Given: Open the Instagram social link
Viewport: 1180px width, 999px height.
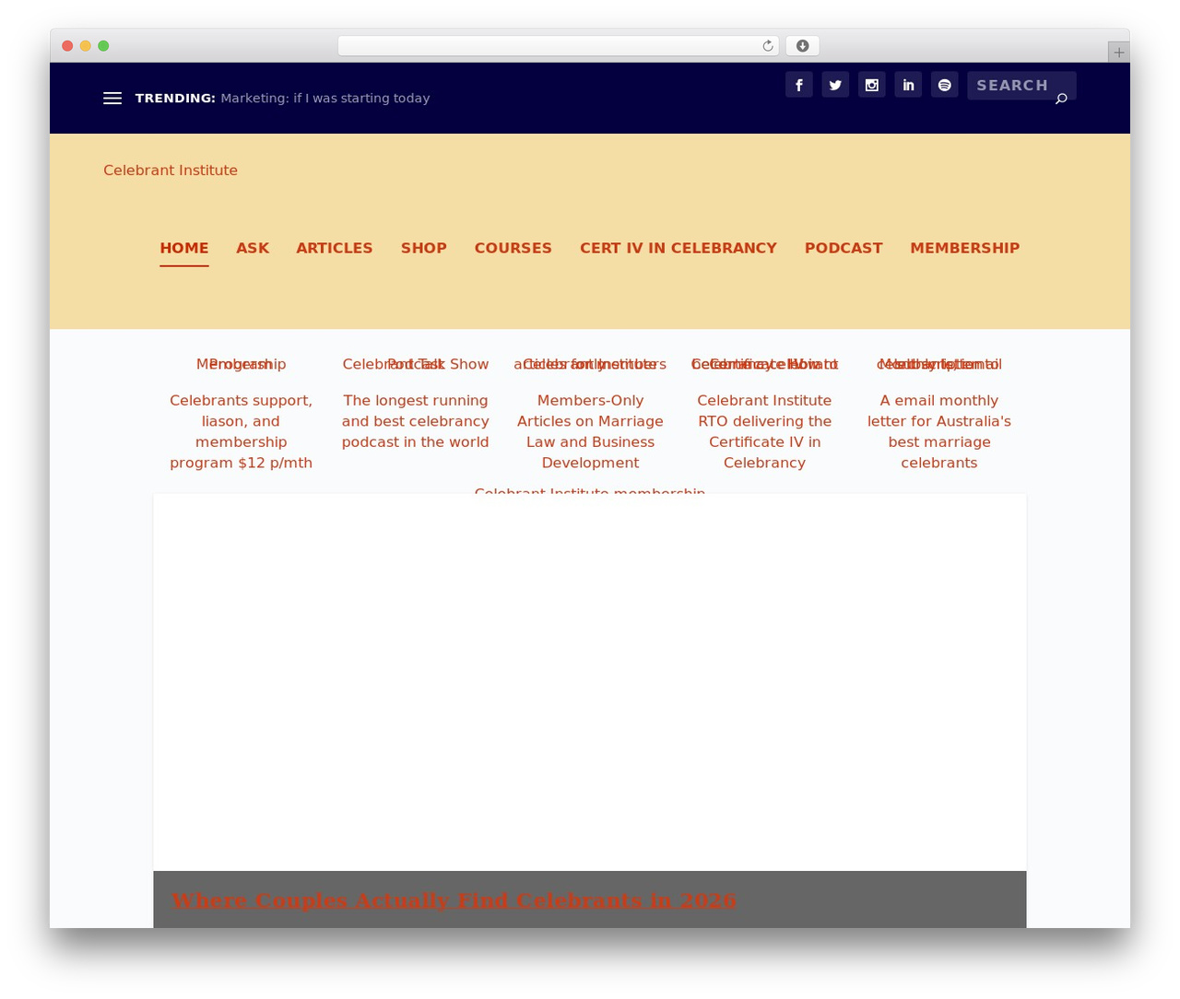Looking at the screenshot, I should coord(872,85).
